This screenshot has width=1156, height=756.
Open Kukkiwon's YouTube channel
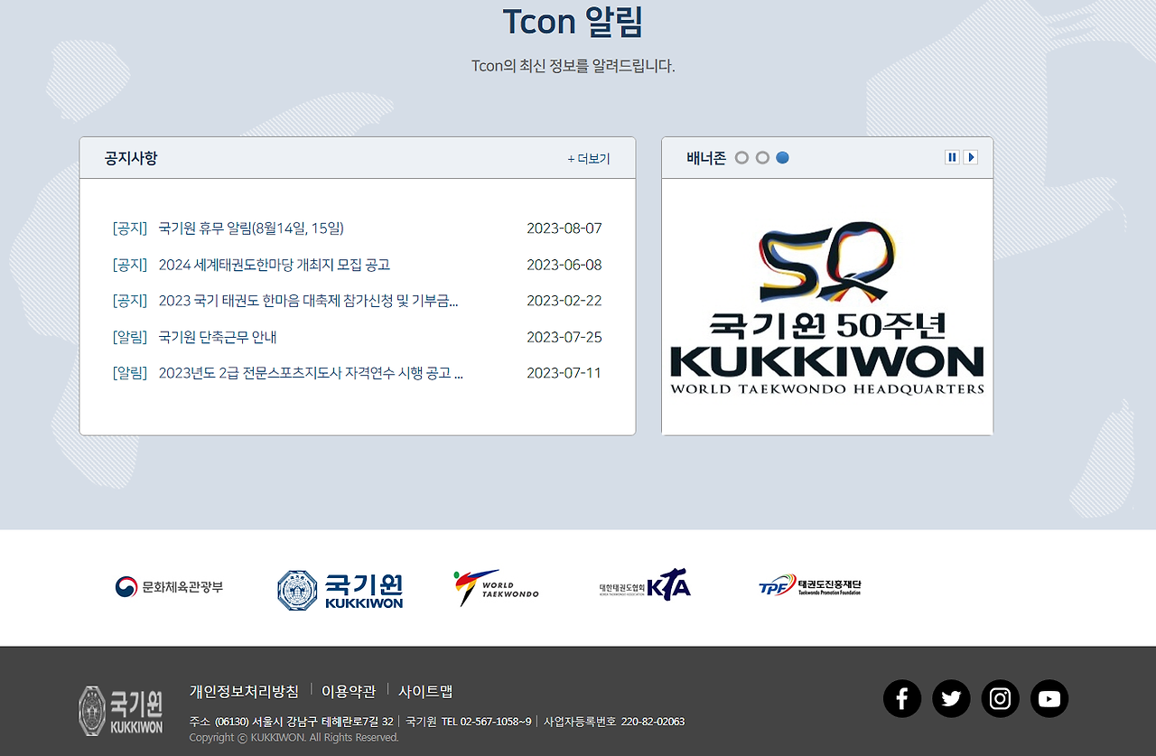pos(1049,698)
